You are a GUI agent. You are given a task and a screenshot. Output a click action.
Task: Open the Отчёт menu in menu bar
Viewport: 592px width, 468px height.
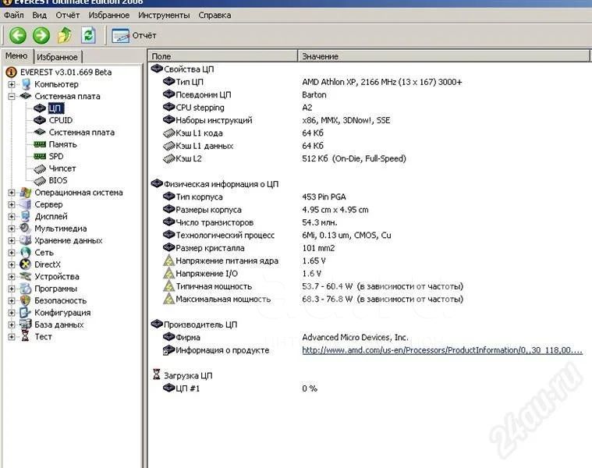coord(68,15)
